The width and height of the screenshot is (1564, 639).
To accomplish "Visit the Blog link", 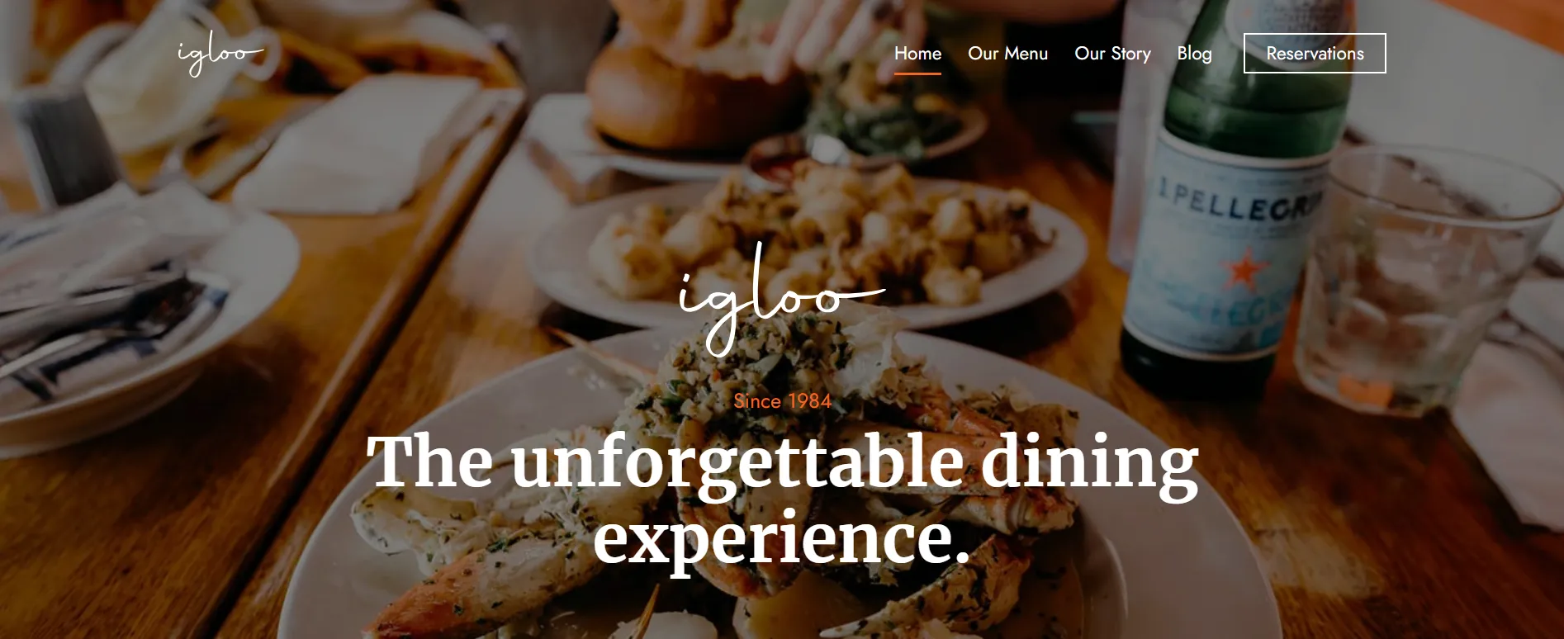I will [1194, 54].
